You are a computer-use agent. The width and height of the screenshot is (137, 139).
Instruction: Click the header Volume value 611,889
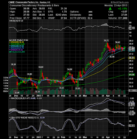coord(123,18)
